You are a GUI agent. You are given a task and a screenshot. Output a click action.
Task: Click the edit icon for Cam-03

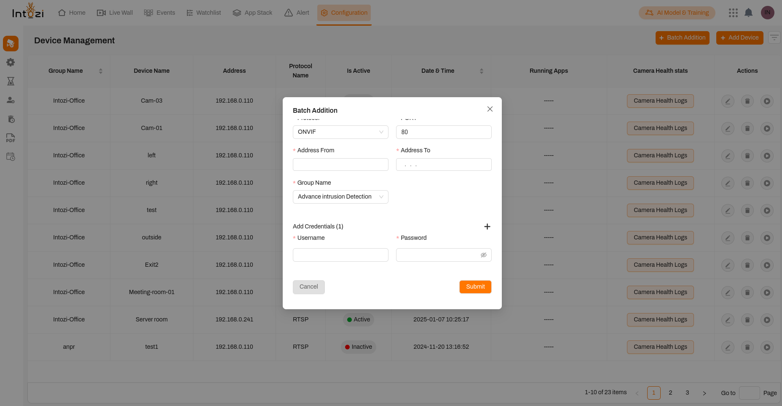tap(728, 101)
